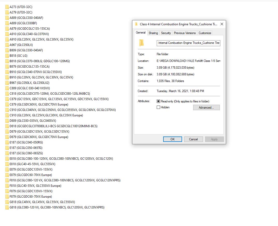This screenshot has height=226, width=278.
Task: Click folder icon of B967 (GLC050LX, GLC050LX2)
Action: click(7, 83)
